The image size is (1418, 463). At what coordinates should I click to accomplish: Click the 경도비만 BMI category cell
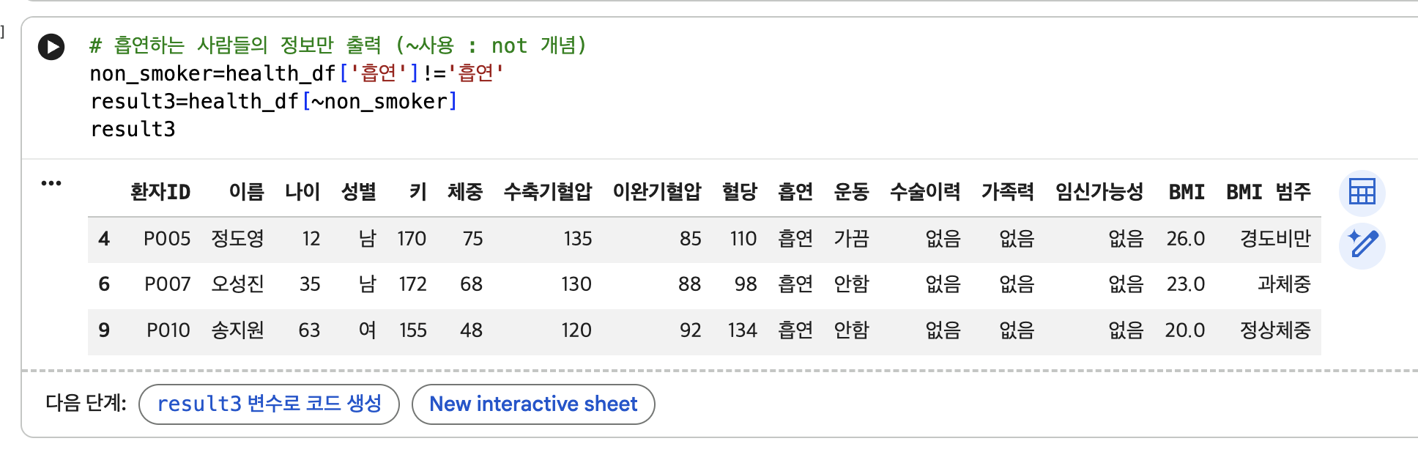pyautogui.click(x=1275, y=239)
